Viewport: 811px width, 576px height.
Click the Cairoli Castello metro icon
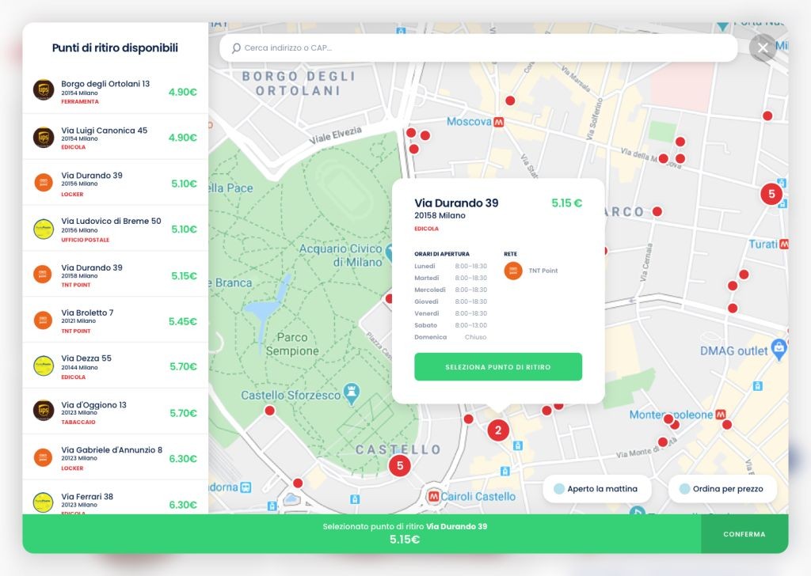coord(433,496)
